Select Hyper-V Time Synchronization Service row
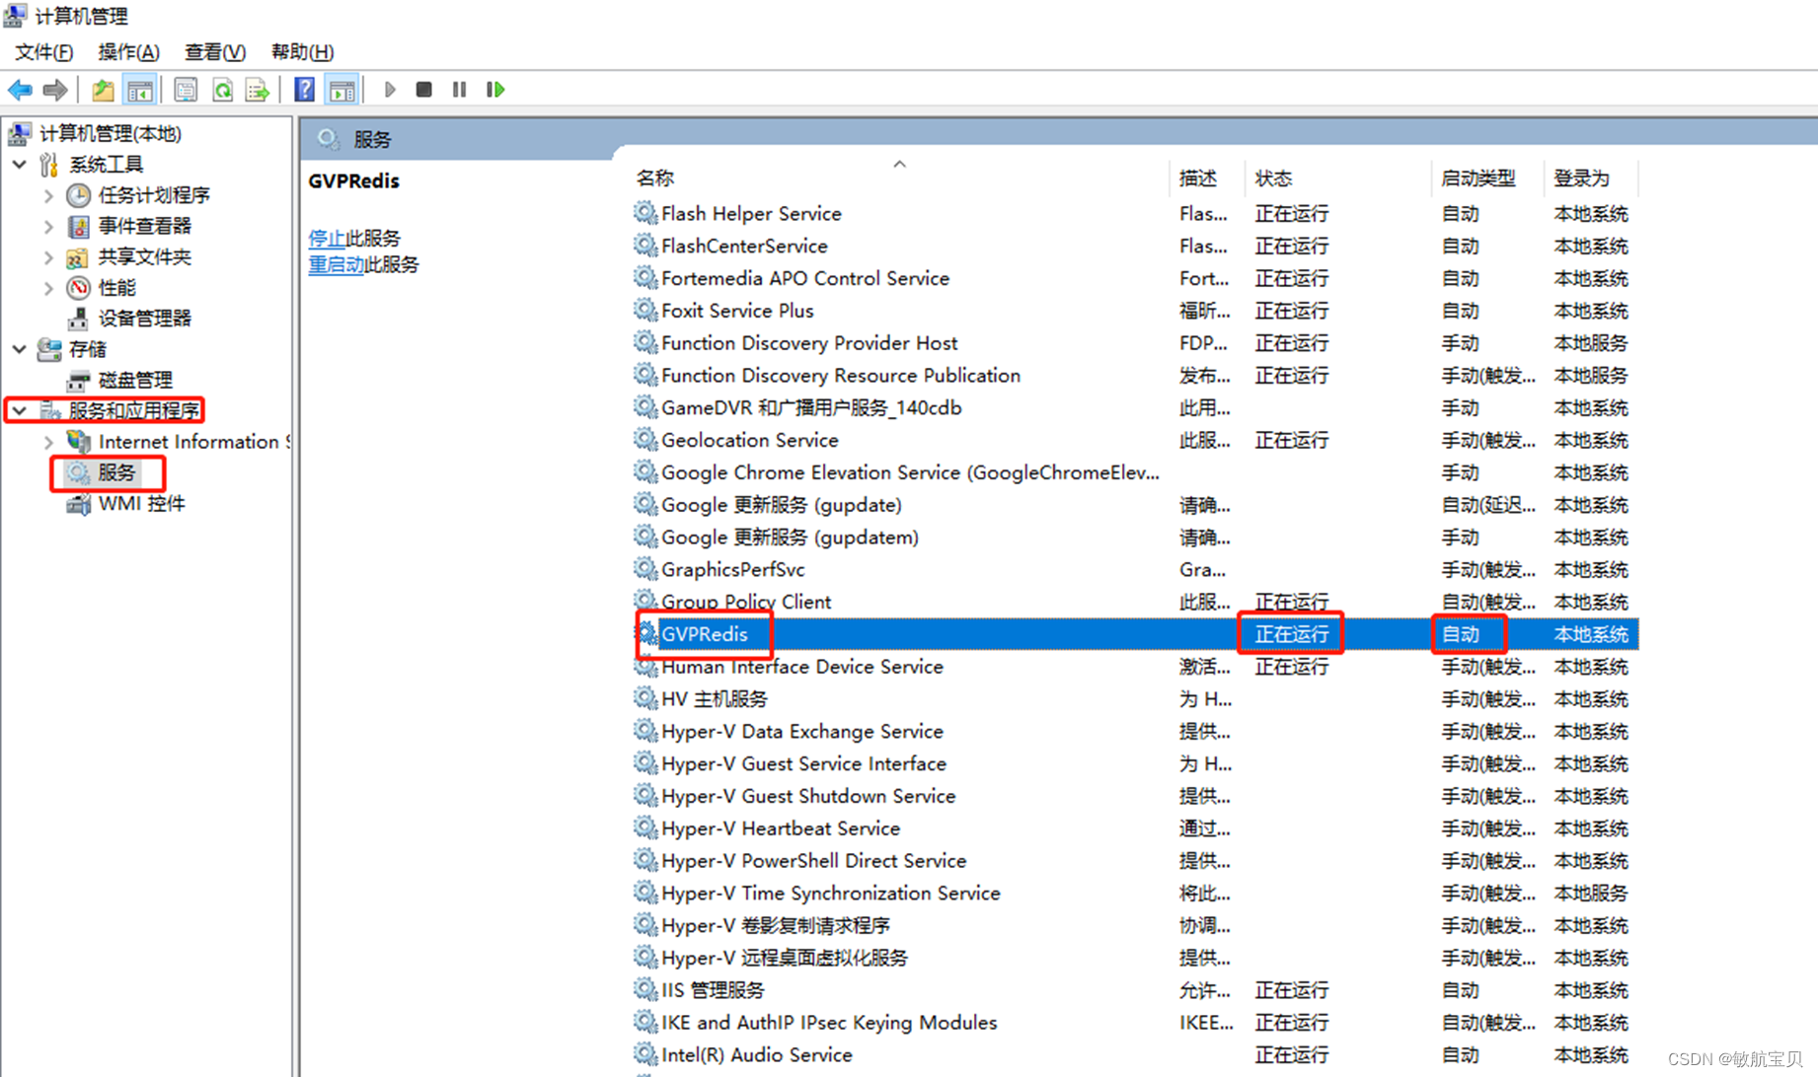The width and height of the screenshot is (1818, 1077). 1135,893
